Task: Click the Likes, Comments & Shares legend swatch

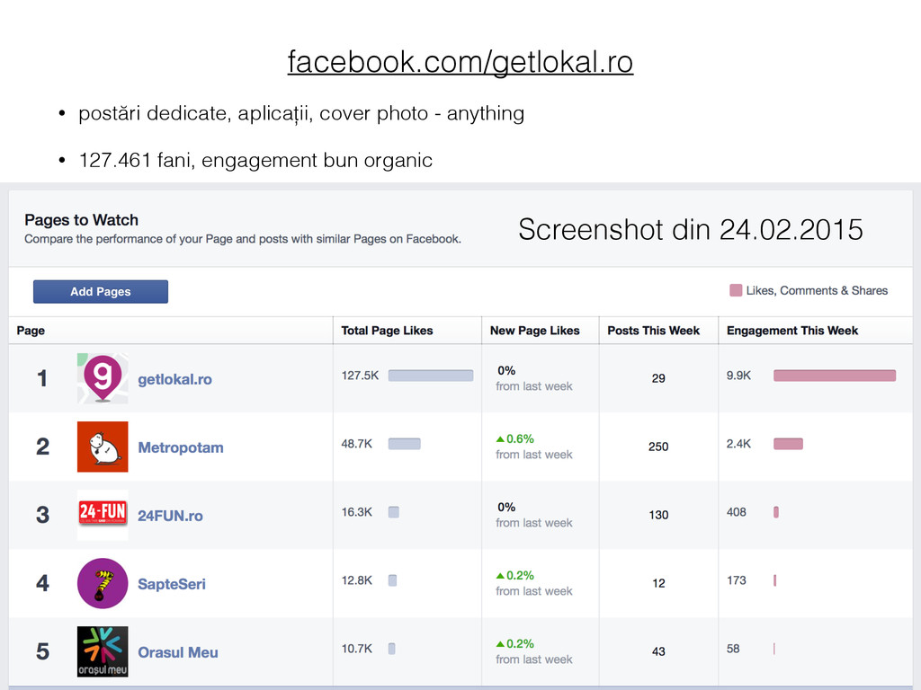Action: click(x=736, y=290)
